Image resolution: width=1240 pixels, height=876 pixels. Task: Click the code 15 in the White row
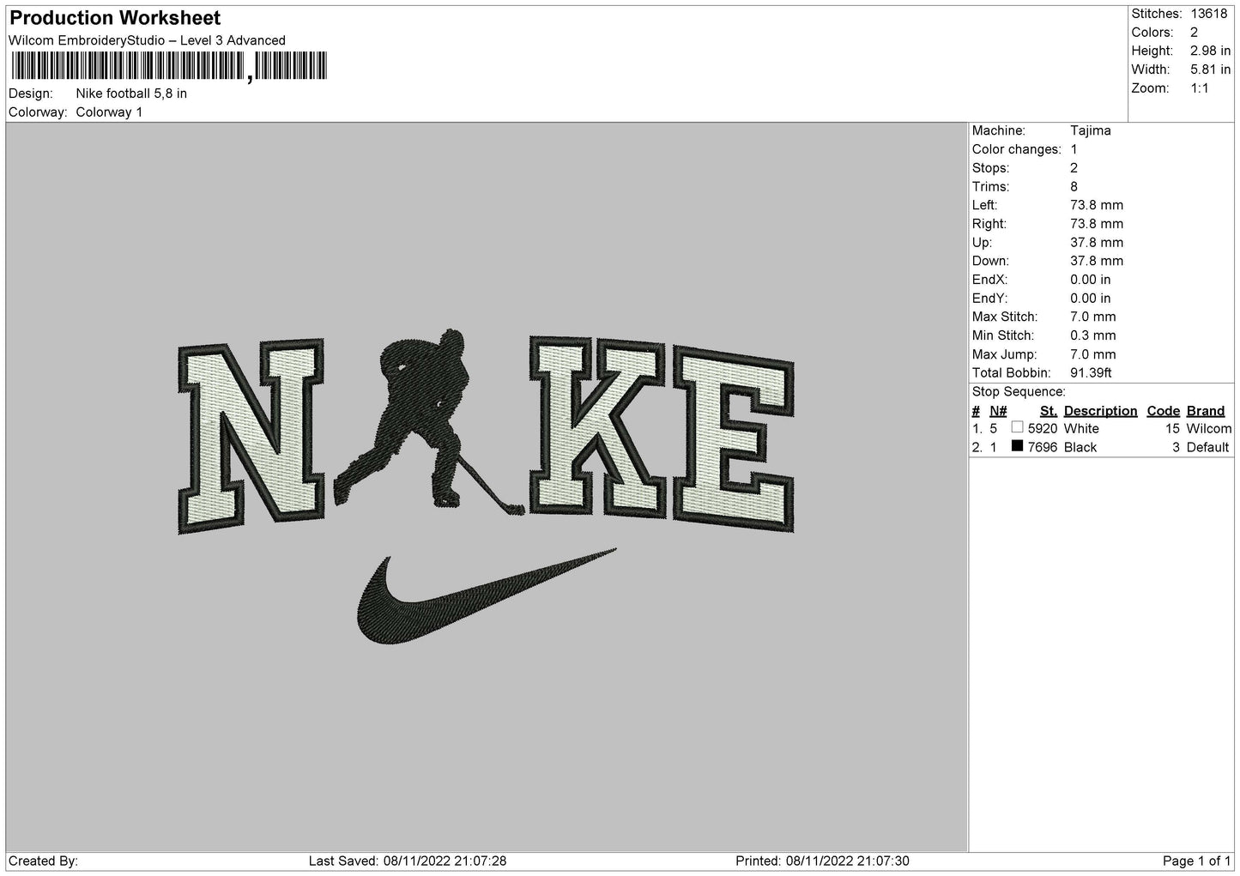[x=1173, y=429]
